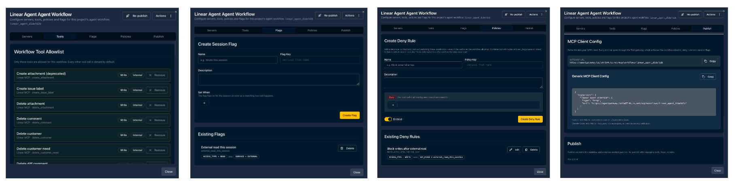This screenshot has width=735, height=184.
Task: Open Actions menu in the Flags dialog
Action: coord(353,15)
